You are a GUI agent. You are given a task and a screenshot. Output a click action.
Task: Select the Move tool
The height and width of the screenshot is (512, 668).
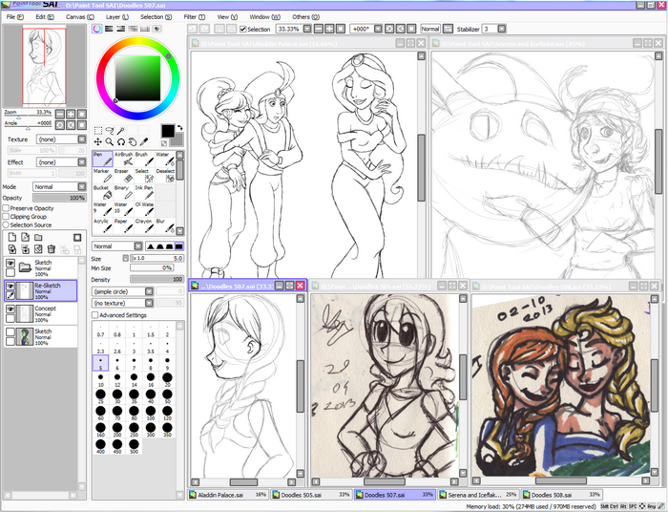(x=98, y=142)
